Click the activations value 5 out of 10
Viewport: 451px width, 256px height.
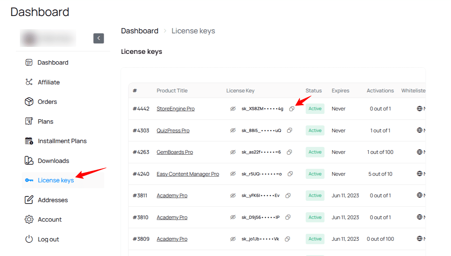coord(380,174)
